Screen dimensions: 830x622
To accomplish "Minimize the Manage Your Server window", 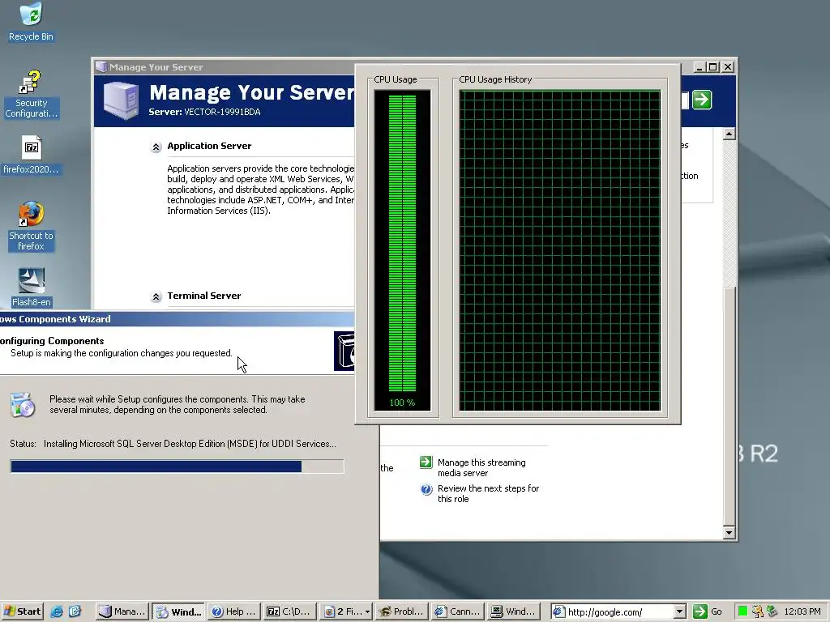I will tap(700, 67).
